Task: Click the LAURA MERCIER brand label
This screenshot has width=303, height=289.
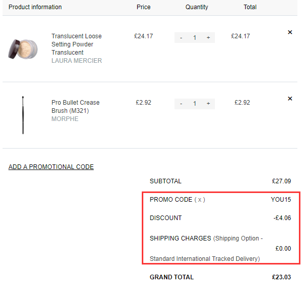Action: click(x=77, y=61)
